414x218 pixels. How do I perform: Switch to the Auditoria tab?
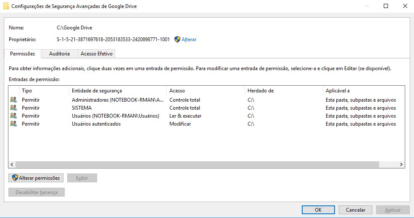pos(59,54)
